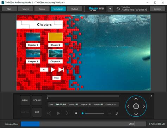Viewport: 167px width, 128px height.
Task: Switch to the Output stage tab
Action: pos(74,9)
